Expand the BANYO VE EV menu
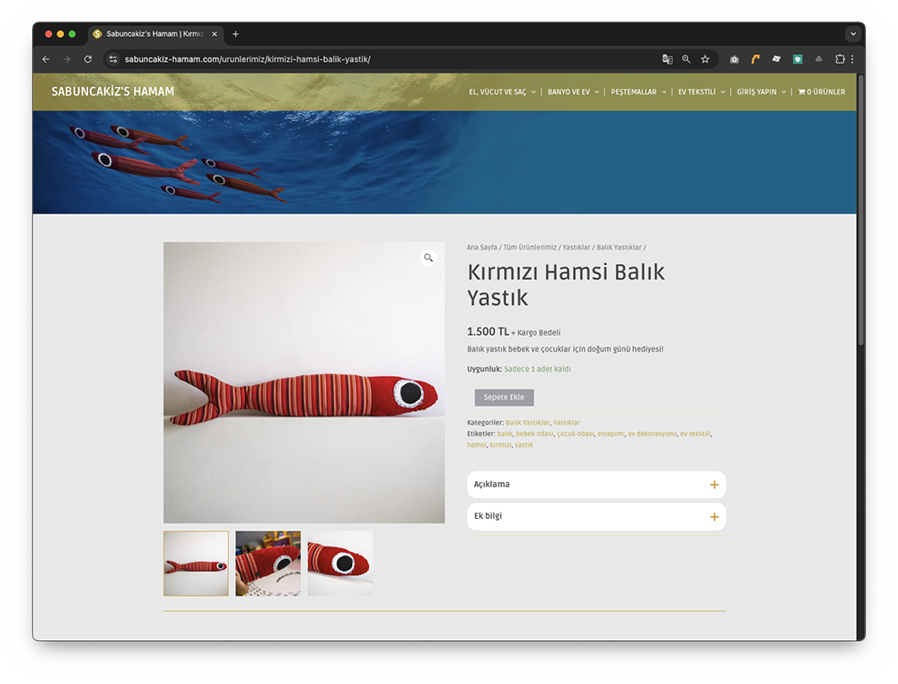The image size is (898, 684). 573,92
